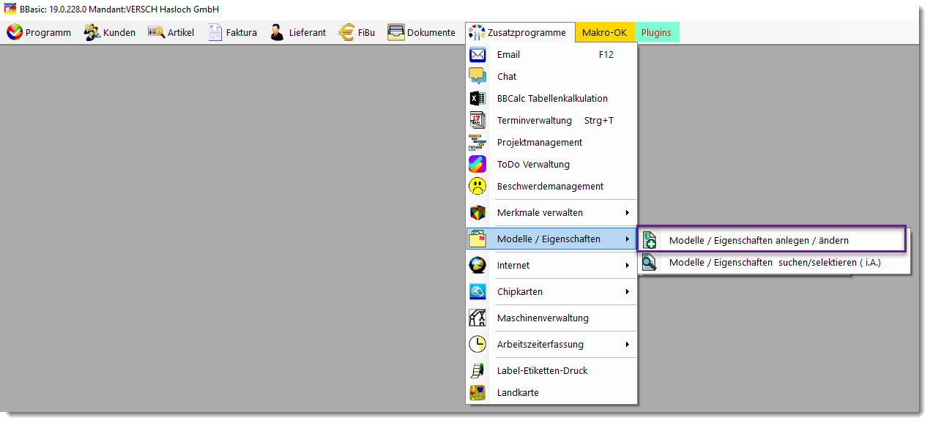
Task: Open the Lieferant menu
Action: pos(298,32)
